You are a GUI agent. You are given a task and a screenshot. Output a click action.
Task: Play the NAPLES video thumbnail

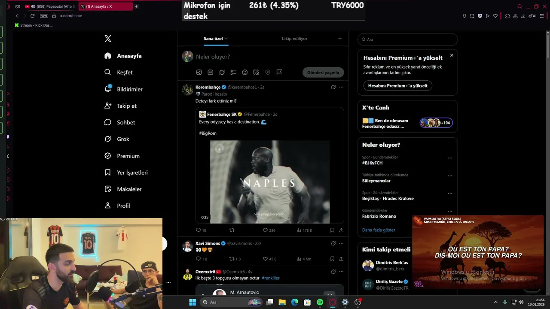pyautogui.click(x=270, y=182)
